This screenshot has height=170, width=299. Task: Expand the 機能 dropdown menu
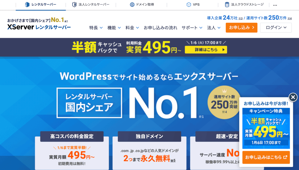coord(114,28)
